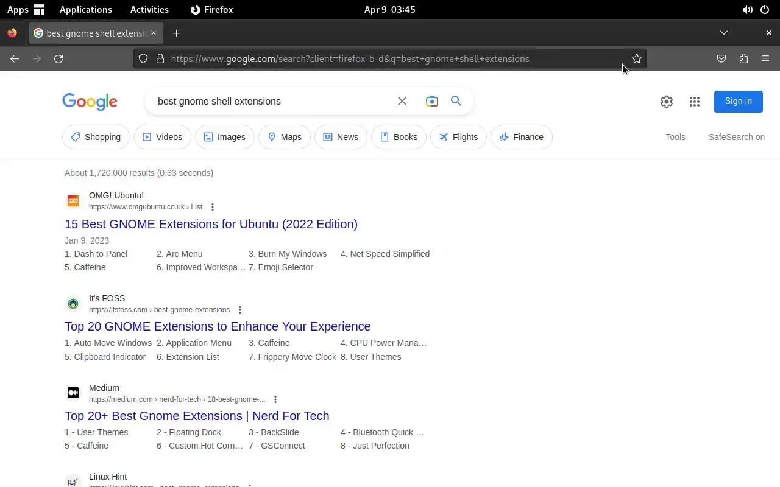Click the medium.com nerd-for-tech URL
Screen dimensions: 780x487
[177, 399]
